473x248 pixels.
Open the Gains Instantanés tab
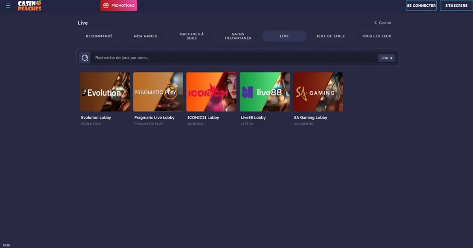point(238,36)
